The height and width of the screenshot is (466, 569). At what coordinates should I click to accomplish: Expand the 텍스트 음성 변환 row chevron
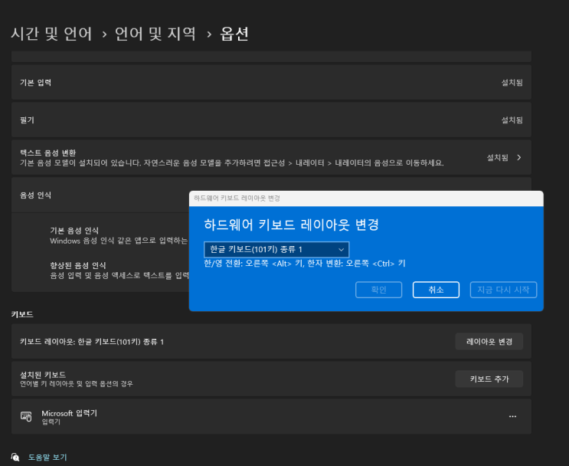pyautogui.click(x=519, y=157)
